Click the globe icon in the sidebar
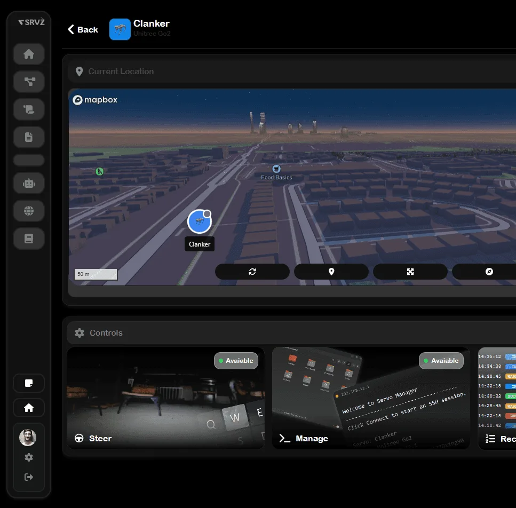516x508 pixels. click(x=29, y=211)
